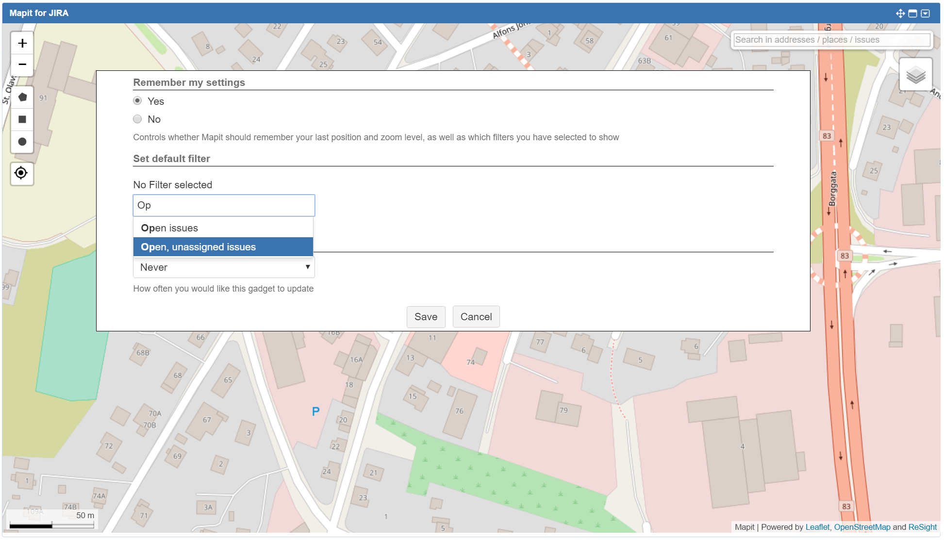Maximize the Mapit gadget

(912, 14)
